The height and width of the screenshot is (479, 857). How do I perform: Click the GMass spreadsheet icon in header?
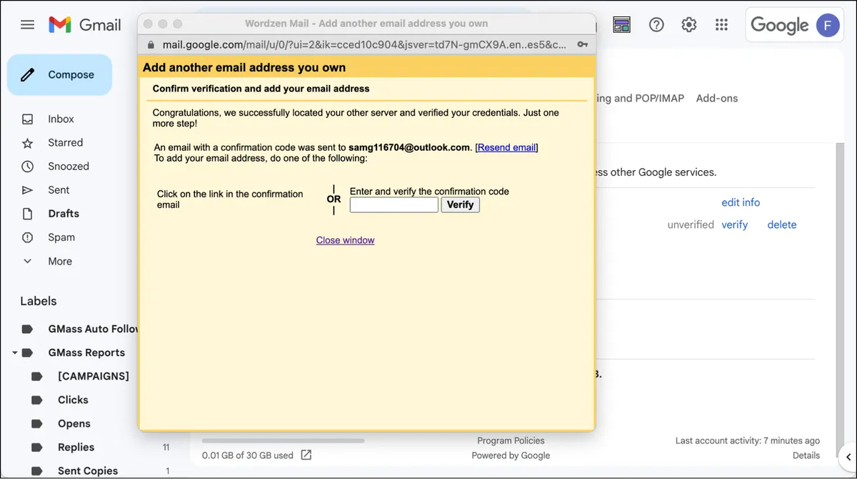pyautogui.click(x=622, y=25)
